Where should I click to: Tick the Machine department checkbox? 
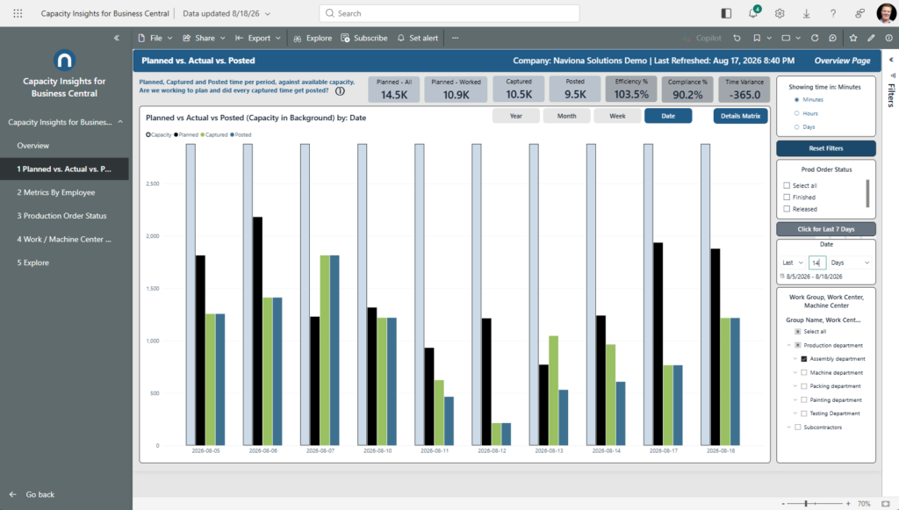tap(804, 372)
